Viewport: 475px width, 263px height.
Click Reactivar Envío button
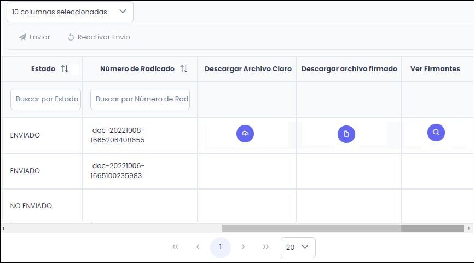[99, 37]
